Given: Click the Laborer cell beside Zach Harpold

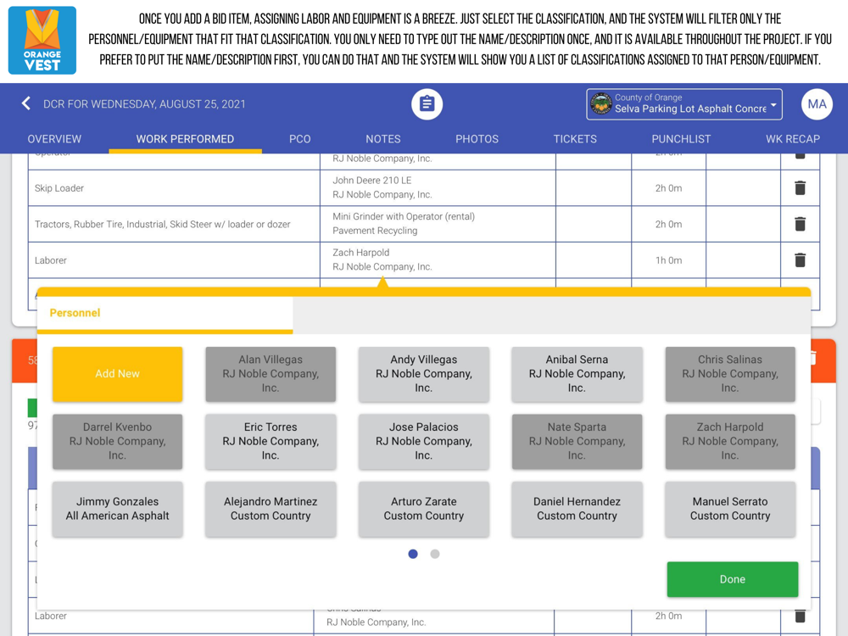Looking at the screenshot, I should click(174, 260).
